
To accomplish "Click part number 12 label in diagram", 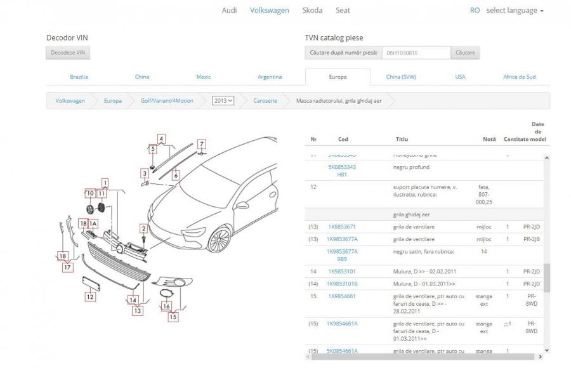I will (90, 296).
